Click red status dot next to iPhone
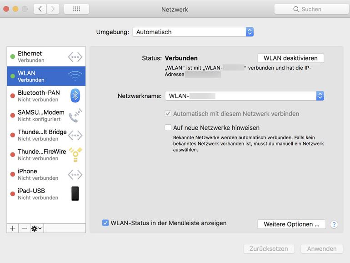350x263 pixels. pos(13,174)
